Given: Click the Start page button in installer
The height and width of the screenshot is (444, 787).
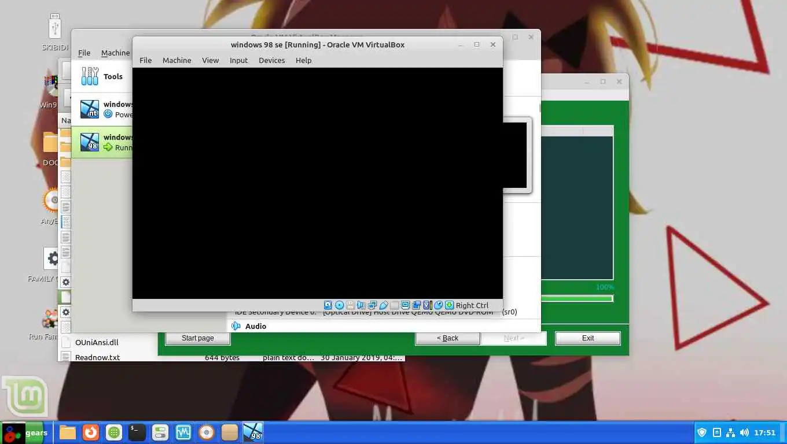Looking at the screenshot, I should [197, 338].
